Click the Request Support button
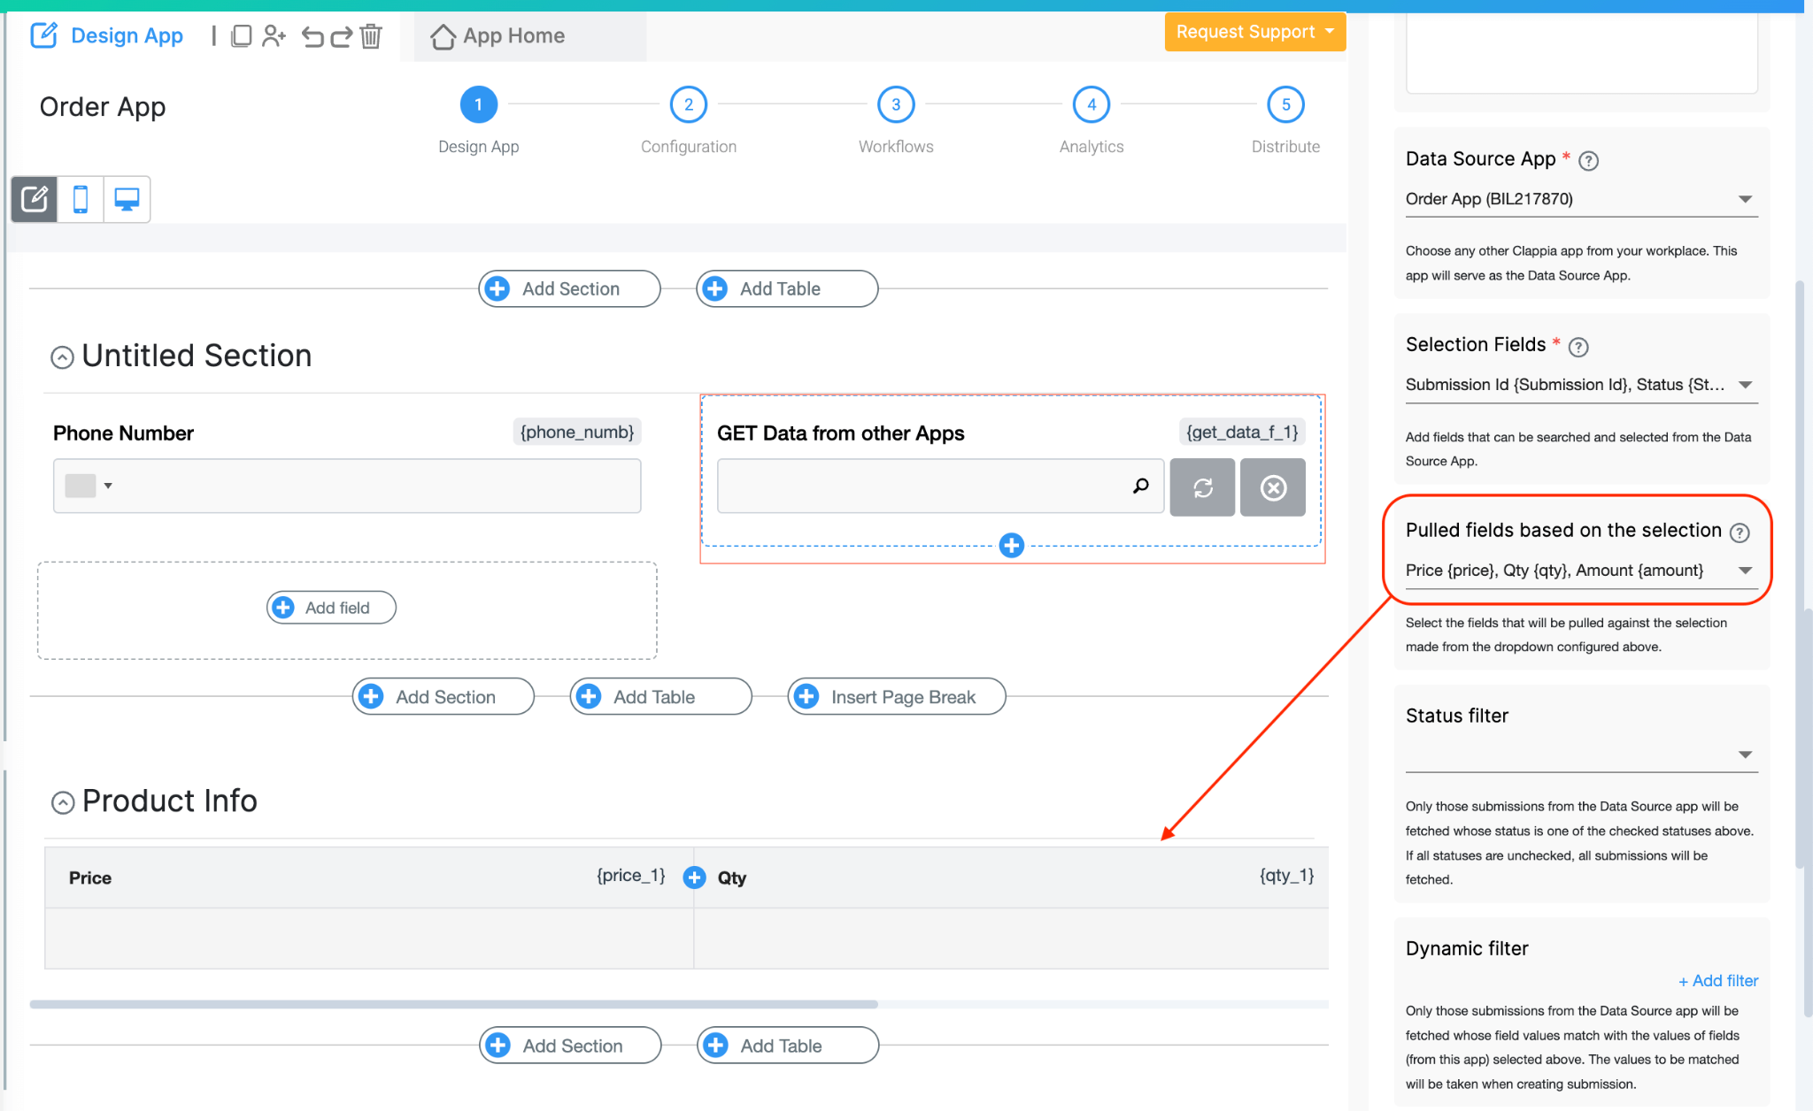The image size is (1813, 1111). click(x=1254, y=31)
